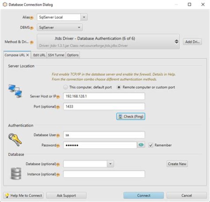Open the Jtds Driver method selector

108,42
